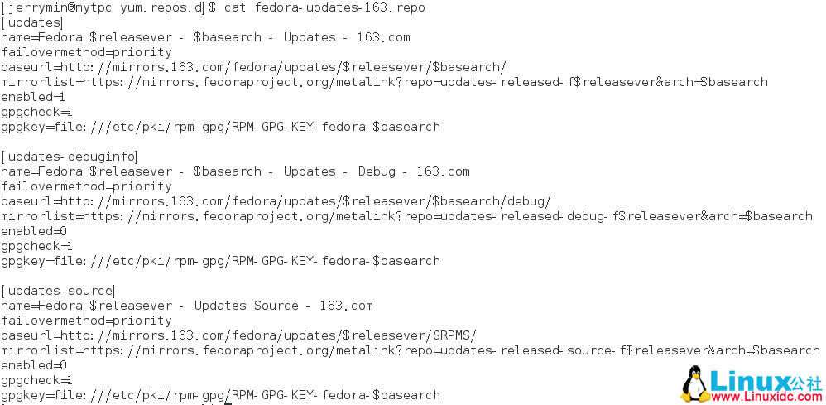Click the SRPMS baseurl line

[238, 335]
